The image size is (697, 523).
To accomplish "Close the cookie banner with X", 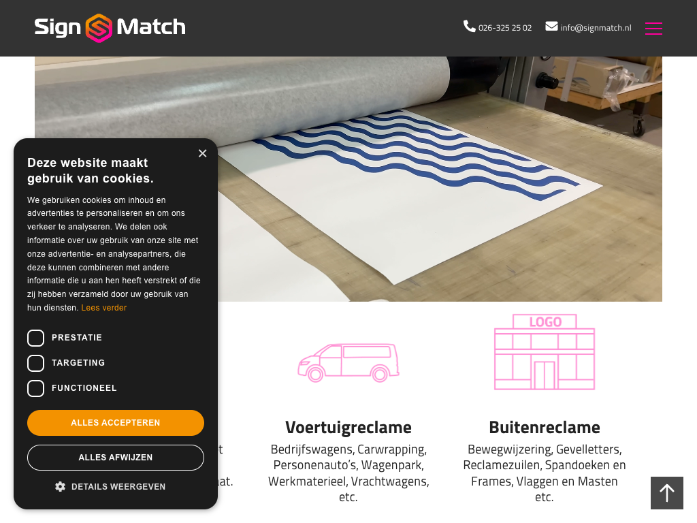I will click(203, 153).
